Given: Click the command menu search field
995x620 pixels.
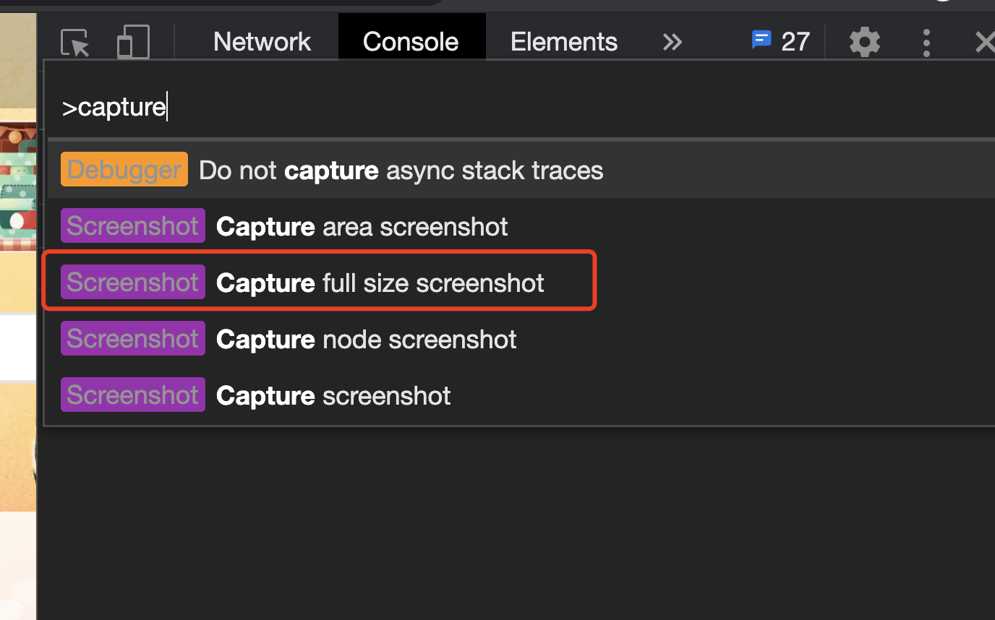Looking at the screenshot, I should [x=521, y=107].
